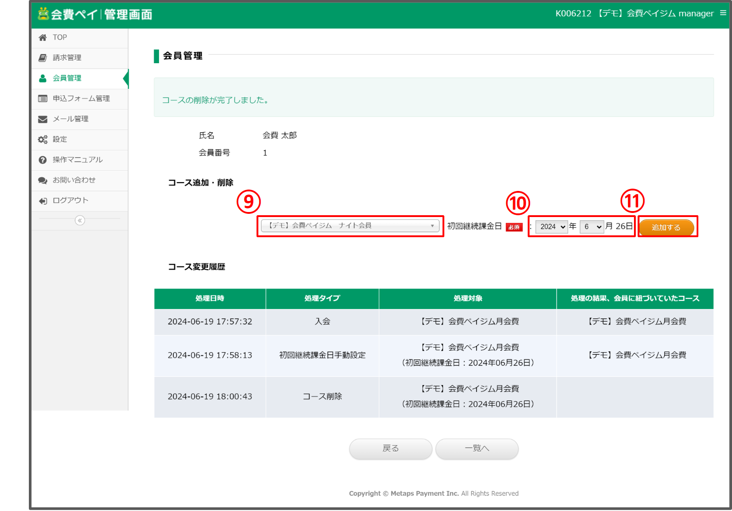Click the ログアウト exit icon
The height and width of the screenshot is (511, 732).
coord(43,201)
